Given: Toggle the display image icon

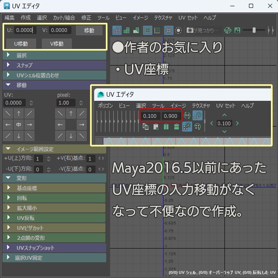Looking at the screenshot, I should click(237, 30).
